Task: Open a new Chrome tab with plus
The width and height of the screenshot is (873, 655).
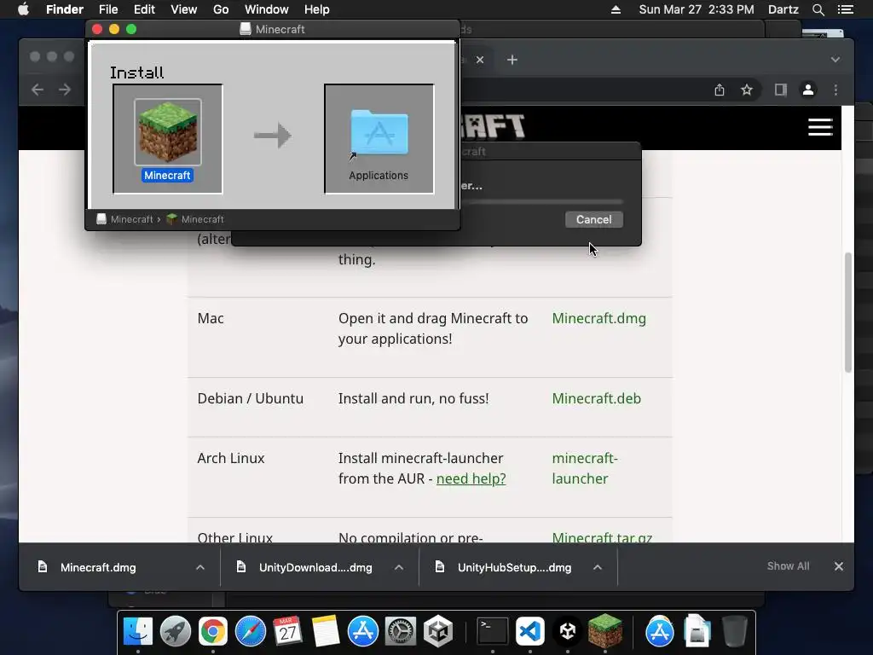Action: pos(512,60)
